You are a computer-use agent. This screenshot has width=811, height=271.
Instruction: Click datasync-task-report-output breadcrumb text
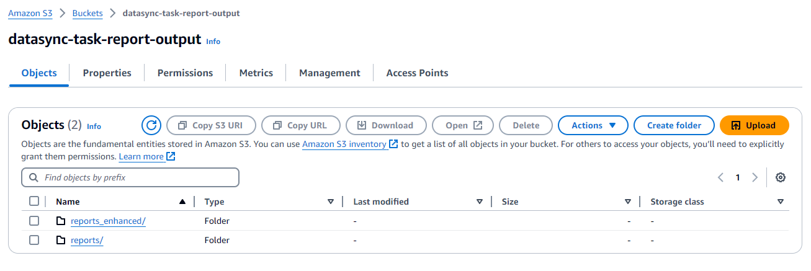point(181,13)
